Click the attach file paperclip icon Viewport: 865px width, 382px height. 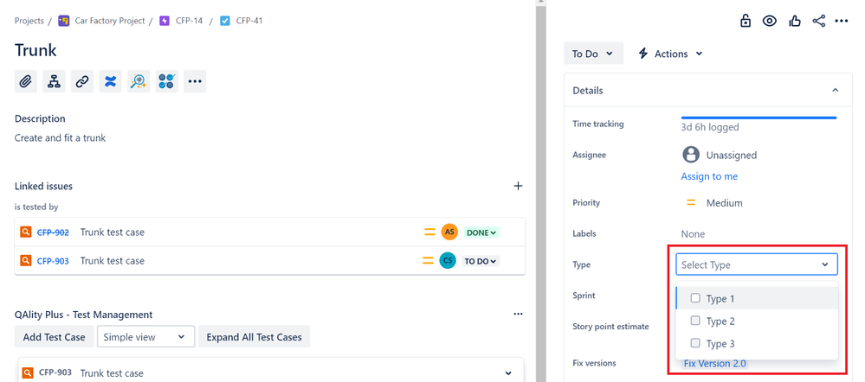[x=25, y=81]
